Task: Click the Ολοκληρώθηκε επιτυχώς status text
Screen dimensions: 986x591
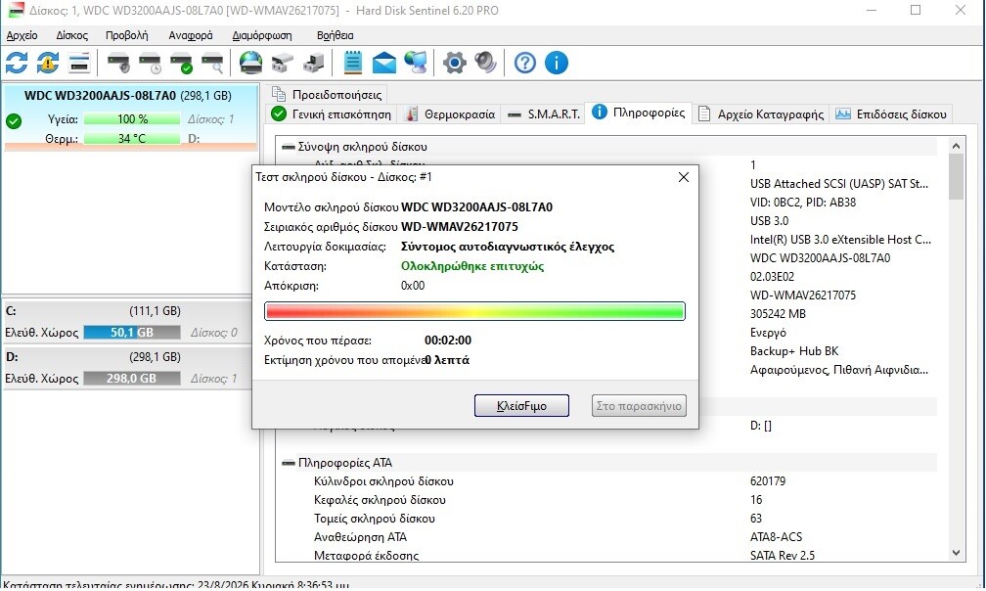Action: pyautogui.click(x=472, y=266)
